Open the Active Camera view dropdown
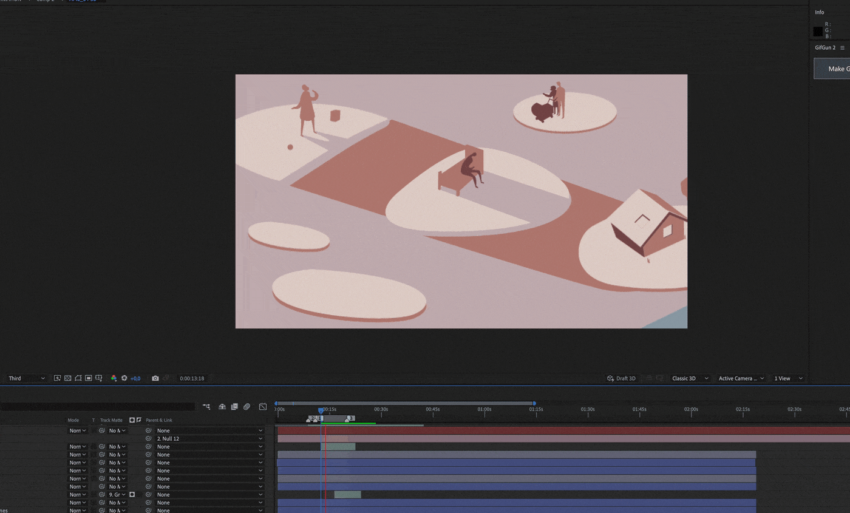 click(741, 378)
